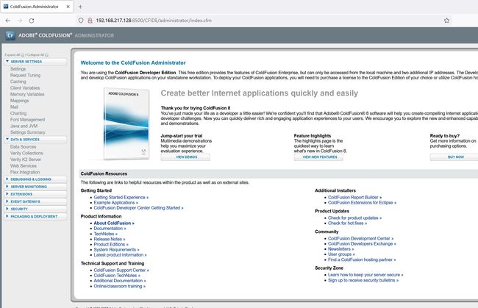478x308 pixels.
Task: Open Find a ColdFusion hosting partner link
Action: click(x=362, y=260)
